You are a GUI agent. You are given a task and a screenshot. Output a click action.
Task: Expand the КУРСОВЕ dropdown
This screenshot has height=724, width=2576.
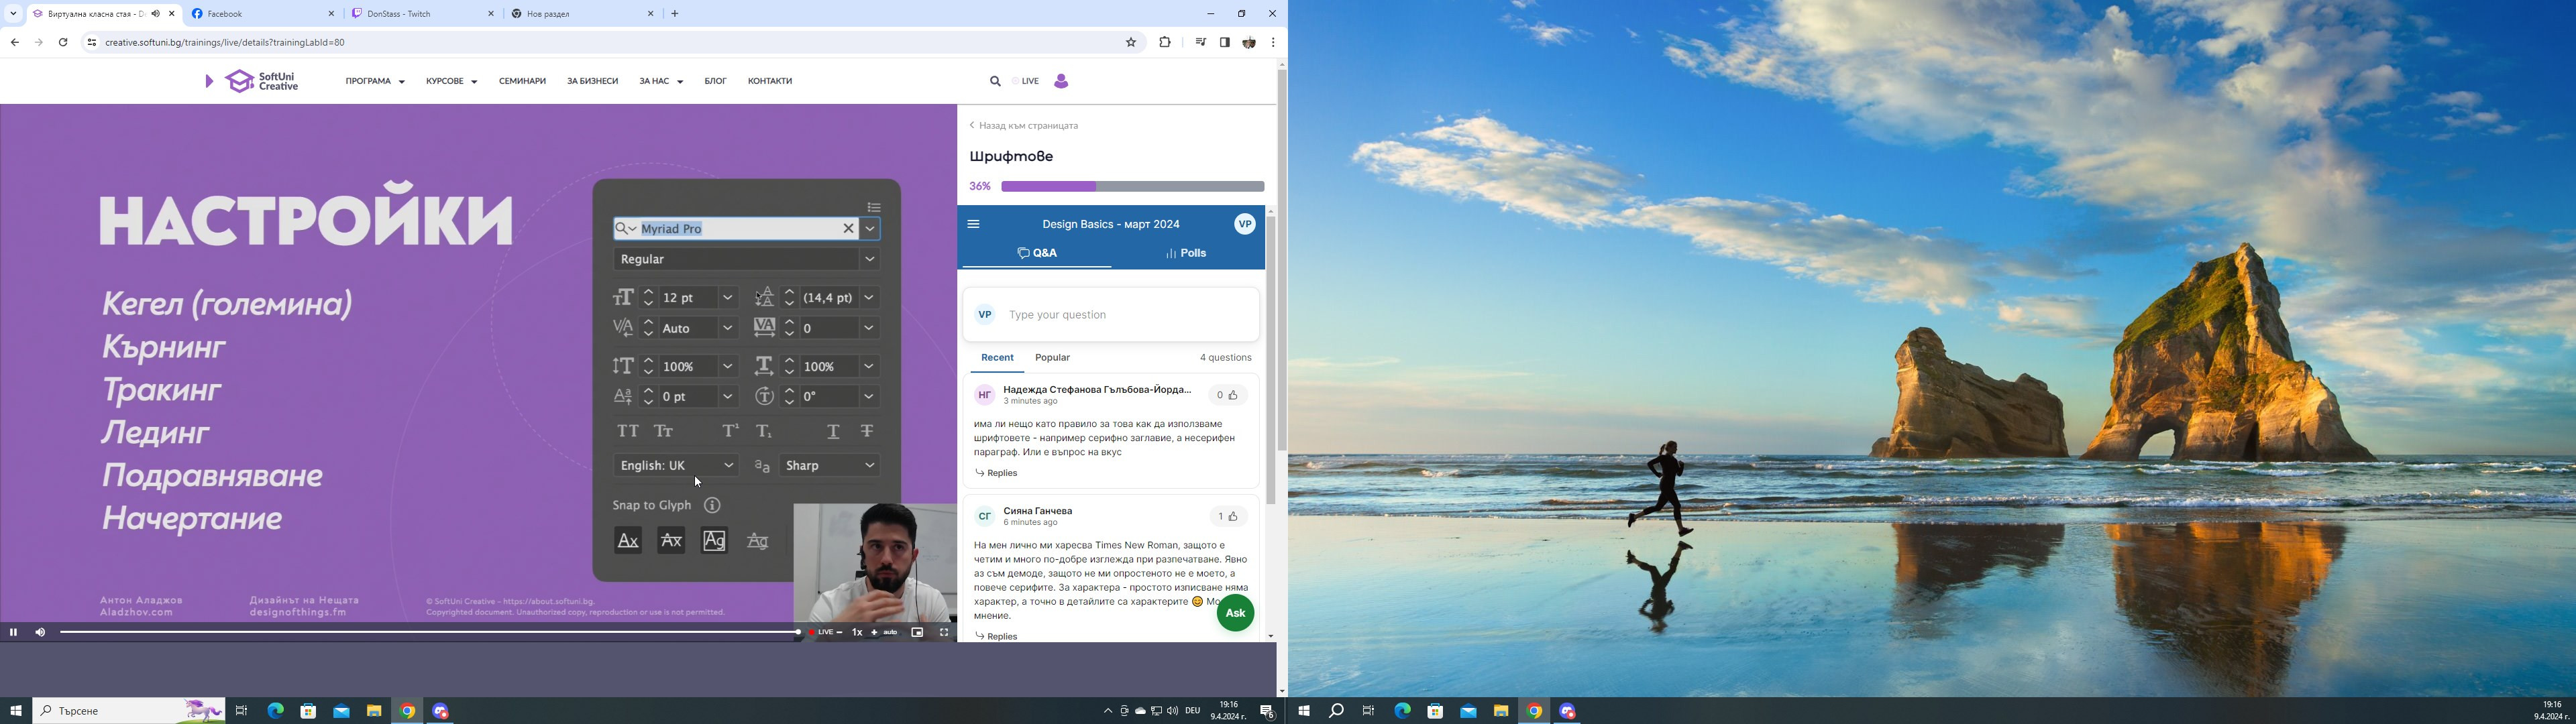451,81
